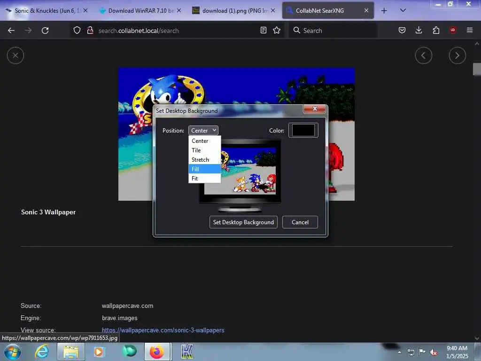Click the uBlock Origin red shield icon
The height and width of the screenshot is (361, 481).
coord(453,30)
